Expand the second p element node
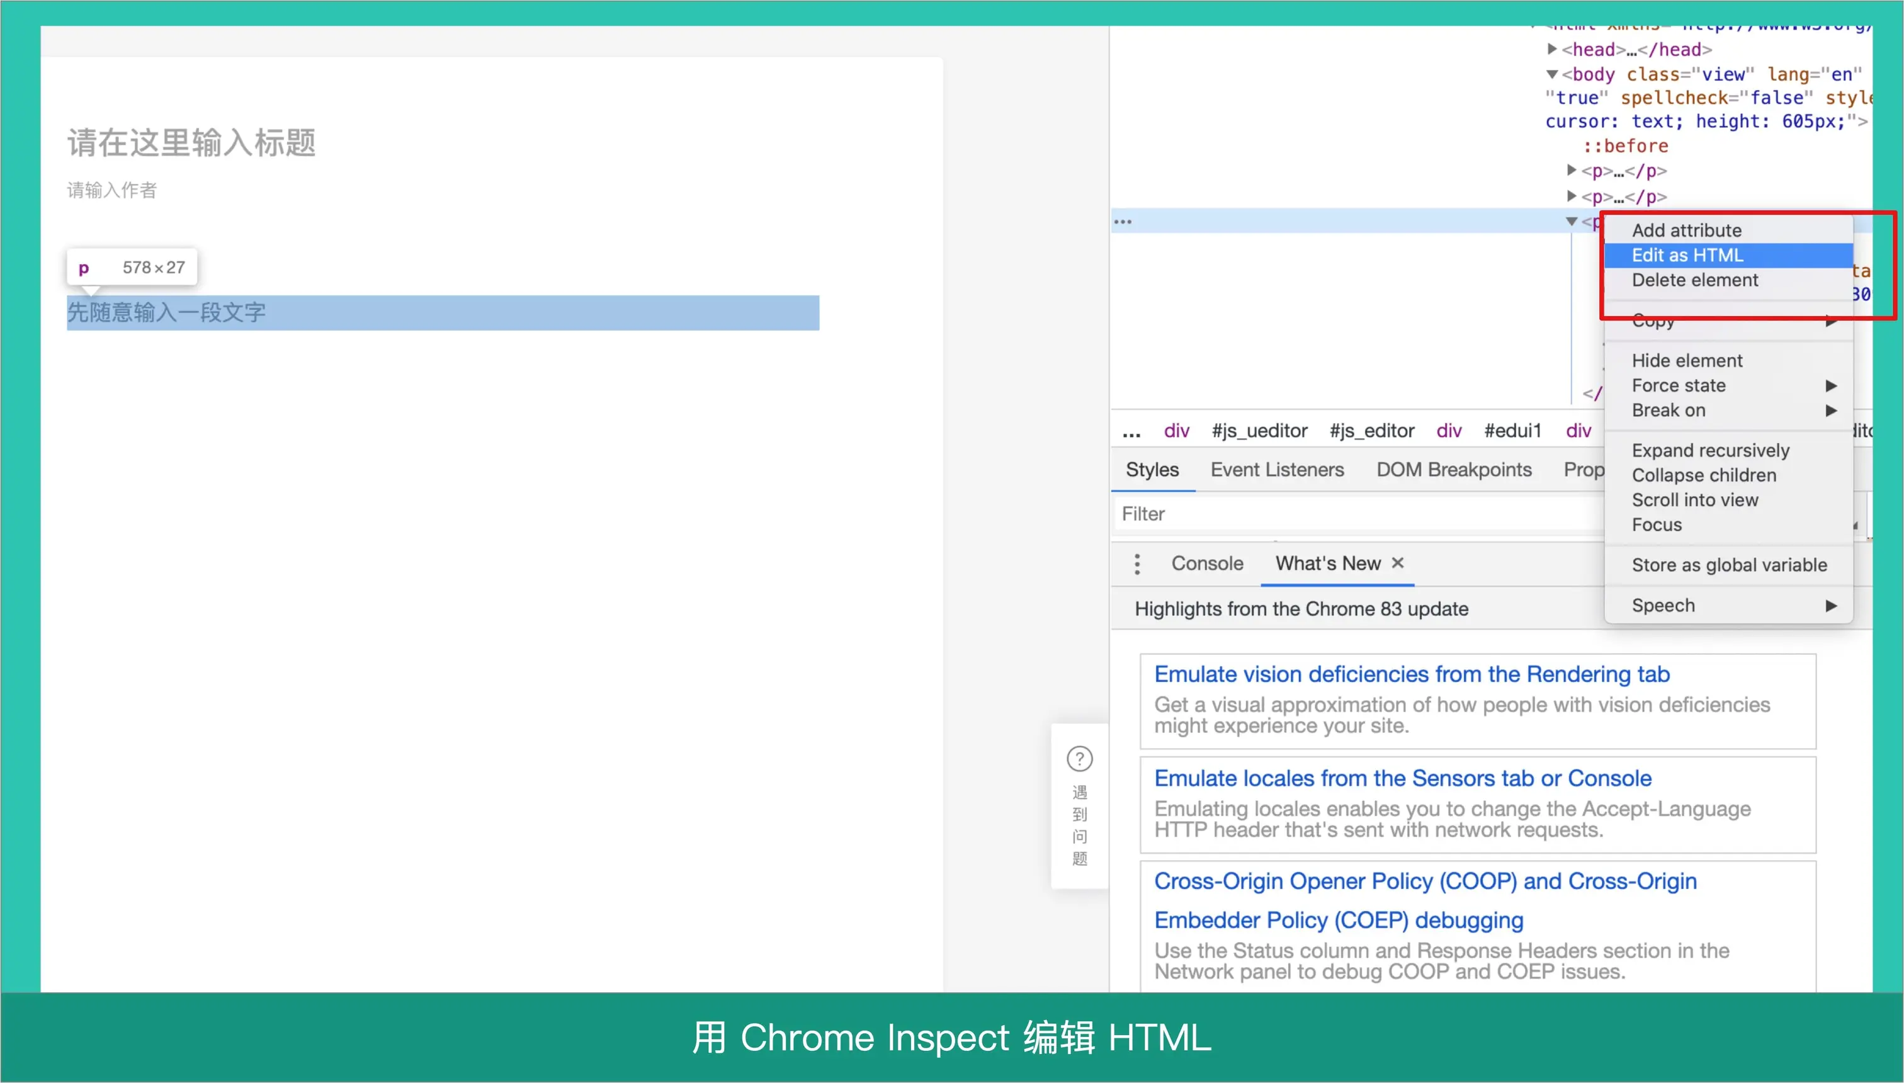The height and width of the screenshot is (1083, 1904). coord(1571,196)
